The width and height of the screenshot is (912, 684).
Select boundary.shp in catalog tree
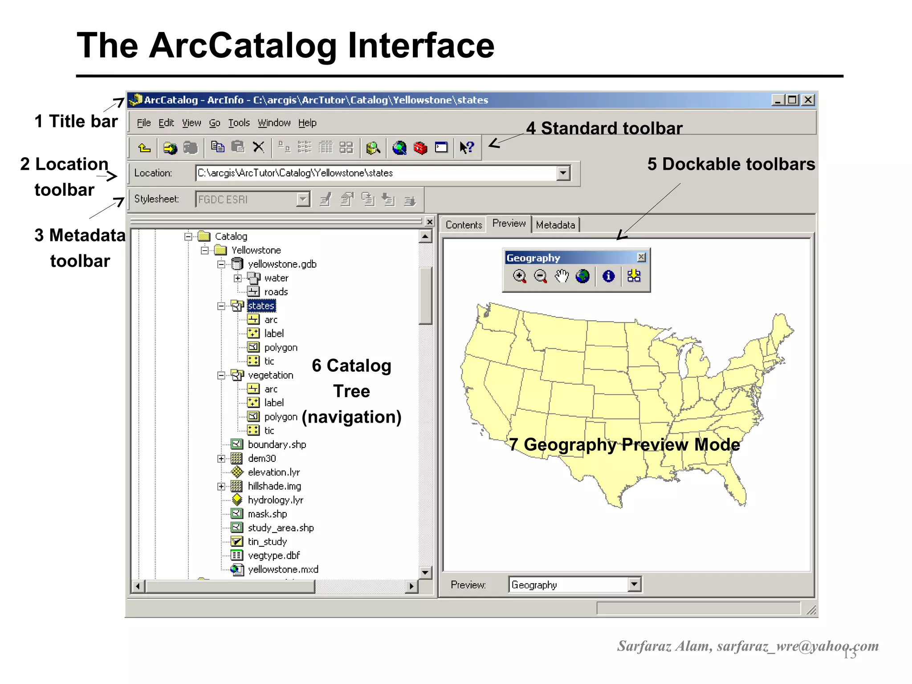click(x=277, y=445)
